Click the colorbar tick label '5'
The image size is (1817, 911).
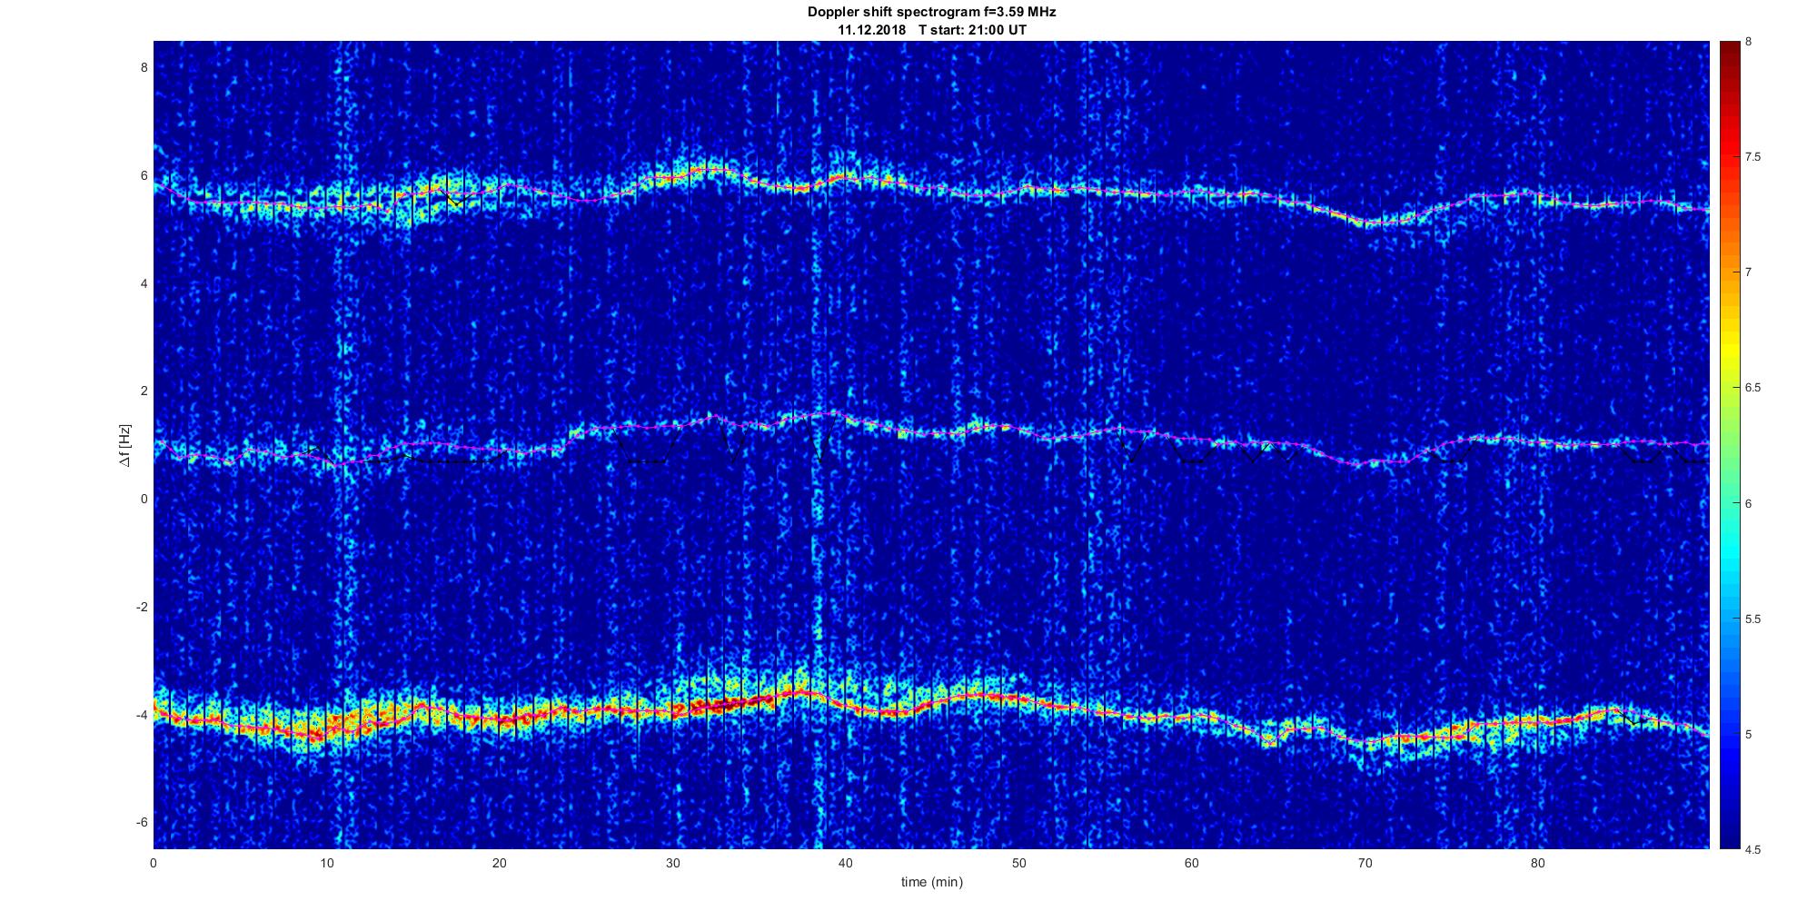click(1749, 735)
